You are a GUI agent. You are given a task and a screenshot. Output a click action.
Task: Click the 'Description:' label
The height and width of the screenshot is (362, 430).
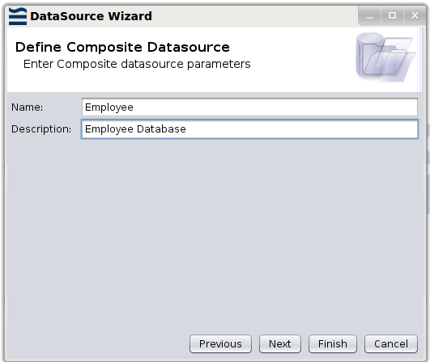pos(41,129)
